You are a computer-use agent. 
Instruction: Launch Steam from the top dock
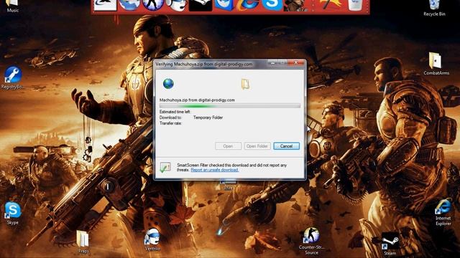(x=201, y=5)
